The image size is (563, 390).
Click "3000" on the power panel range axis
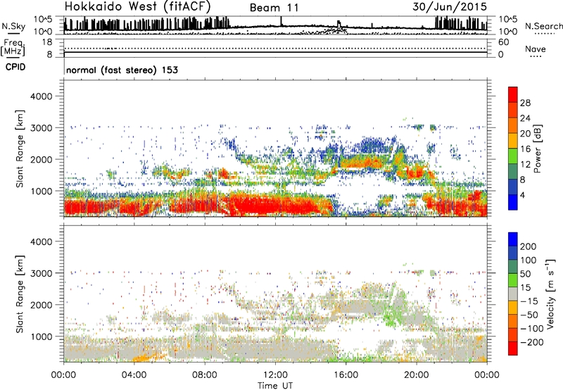pos(41,128)
